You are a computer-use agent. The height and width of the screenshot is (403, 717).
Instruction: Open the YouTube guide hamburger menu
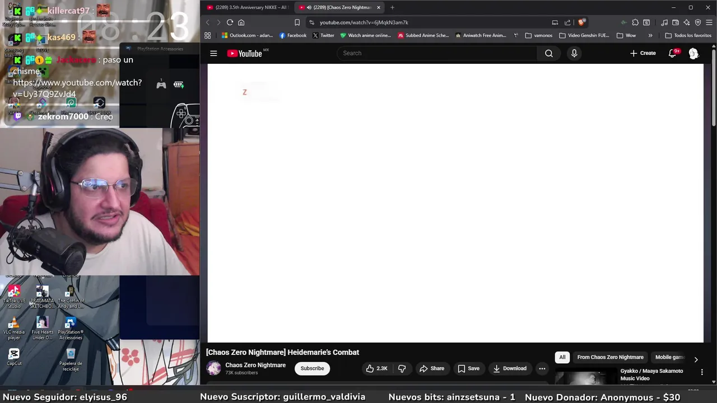(x=213, y=53)
